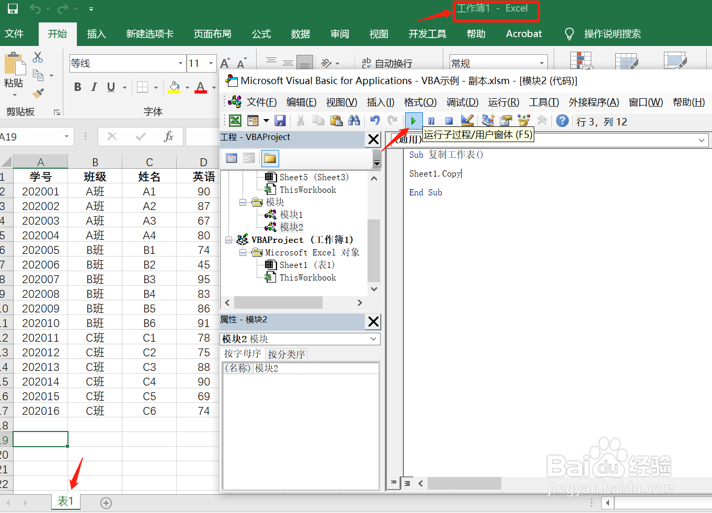Click the Excel Paste clipboard icon
This screenshot has width=712, height=513.
(x=15, y=64)
